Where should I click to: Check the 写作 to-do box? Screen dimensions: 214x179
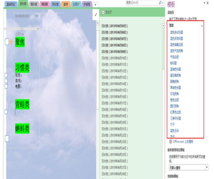click(x=6, y=75)
